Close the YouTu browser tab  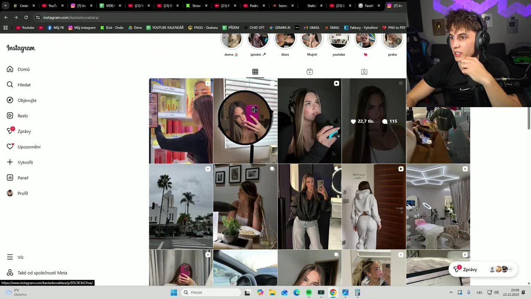pyautogui.click(x=62, y=6)
